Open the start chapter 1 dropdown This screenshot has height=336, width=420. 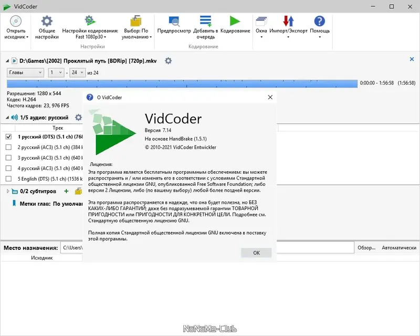[56, 72]
